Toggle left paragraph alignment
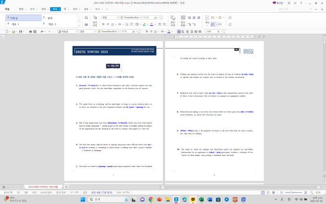 [x=184, y=31]
